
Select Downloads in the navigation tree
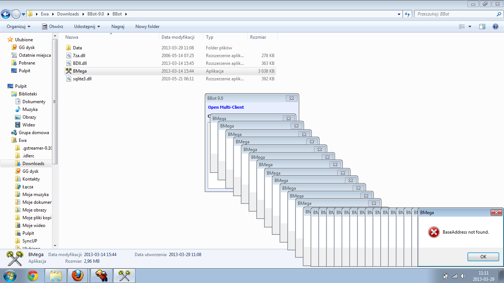(33, 164)
